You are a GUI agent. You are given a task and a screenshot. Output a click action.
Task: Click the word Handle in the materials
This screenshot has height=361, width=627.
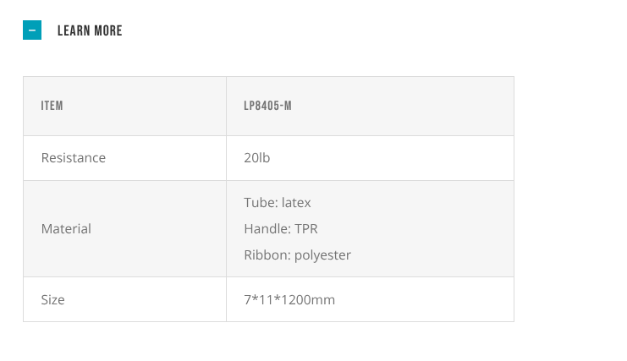[x=266, y=229]
